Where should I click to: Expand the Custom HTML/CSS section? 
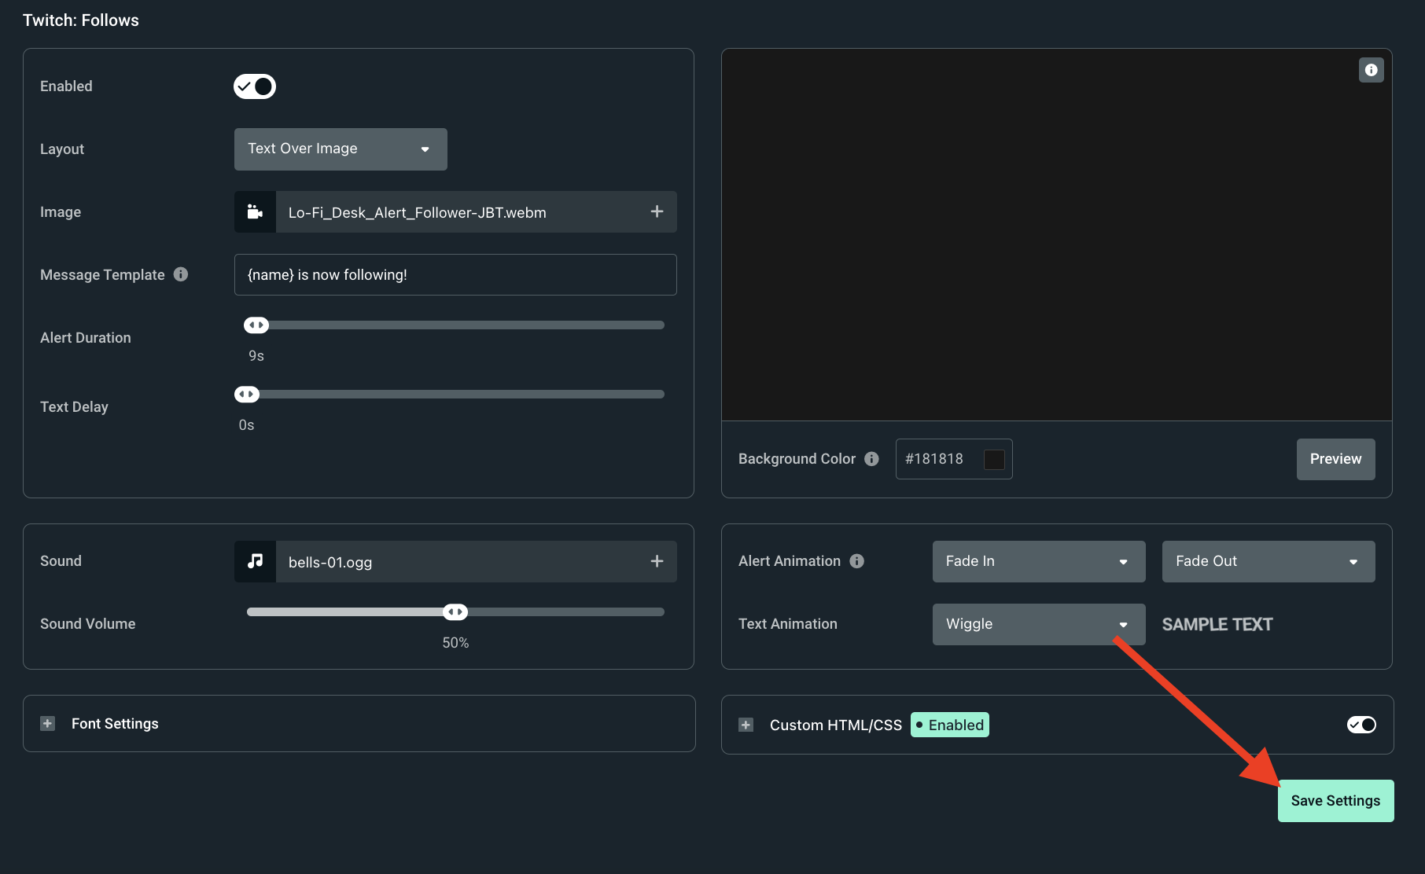click(746, 725)
